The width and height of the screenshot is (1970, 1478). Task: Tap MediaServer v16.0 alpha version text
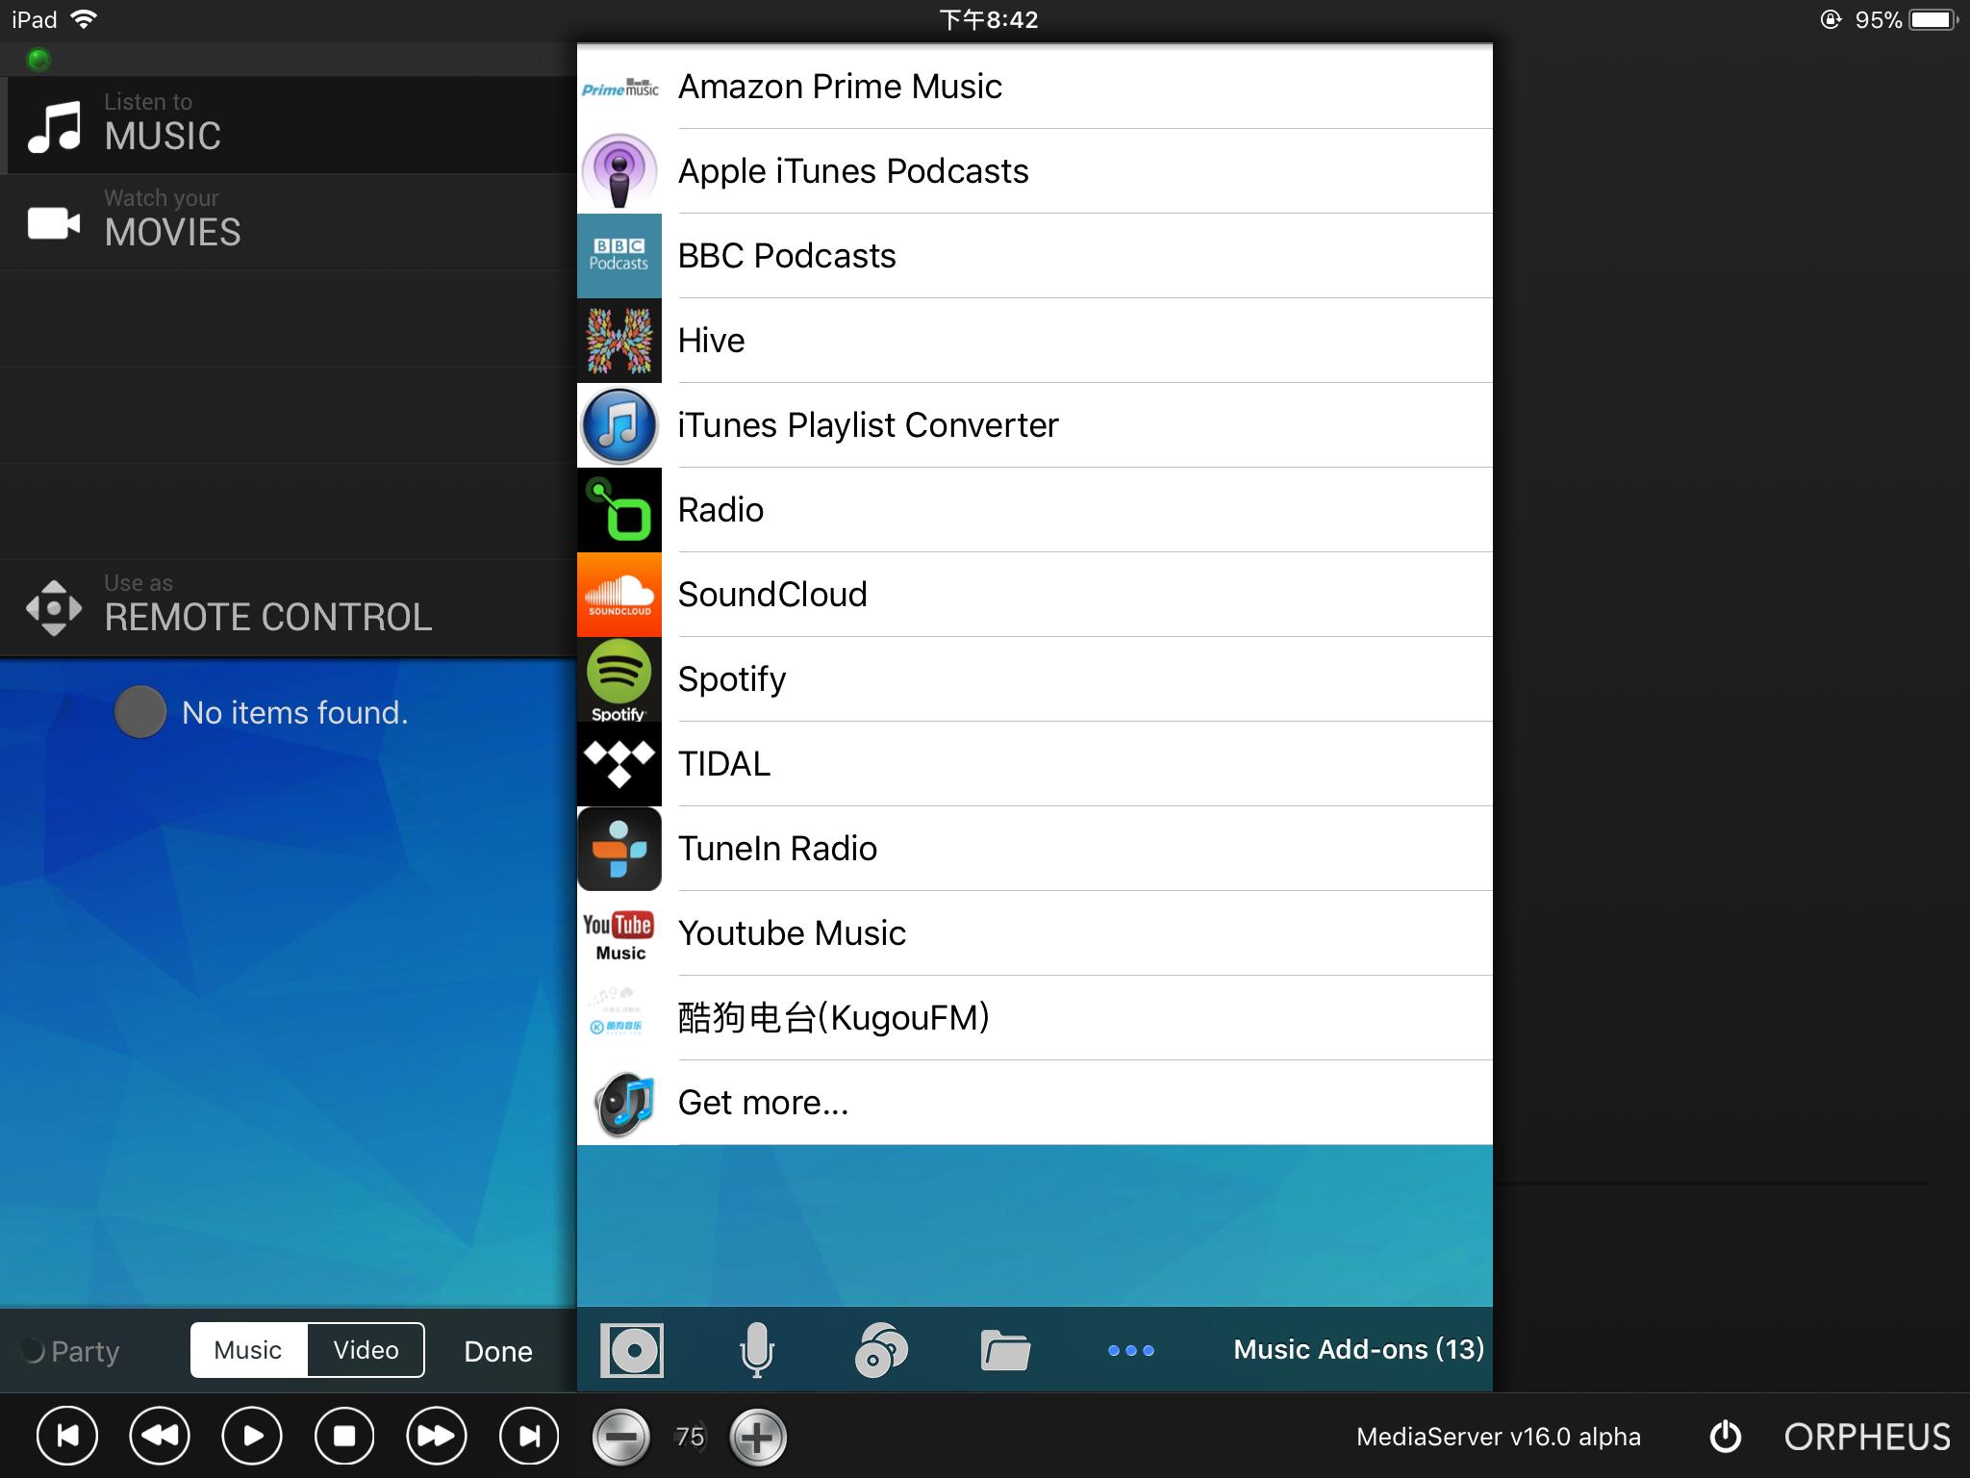pos(1498,1437)
